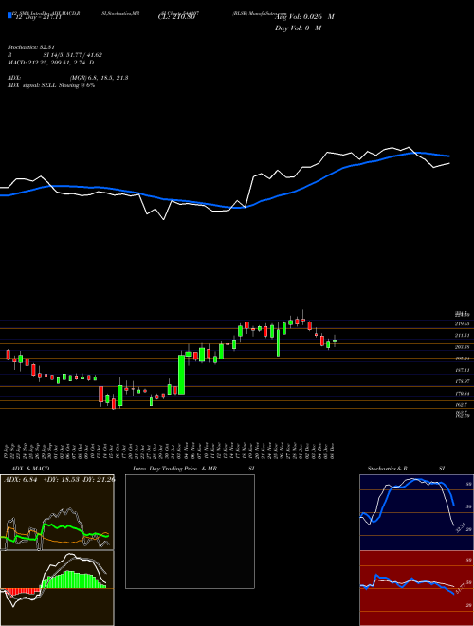474x626 pixels.
Task: Click the red-background RSI chart
Action: (416, 588)
